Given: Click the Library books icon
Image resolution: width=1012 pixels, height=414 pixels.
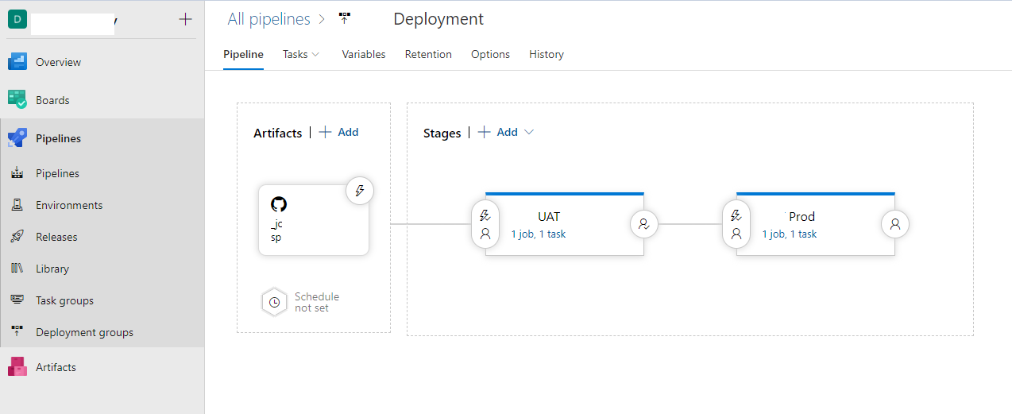Looking at the screenshot, I should 17,269.
